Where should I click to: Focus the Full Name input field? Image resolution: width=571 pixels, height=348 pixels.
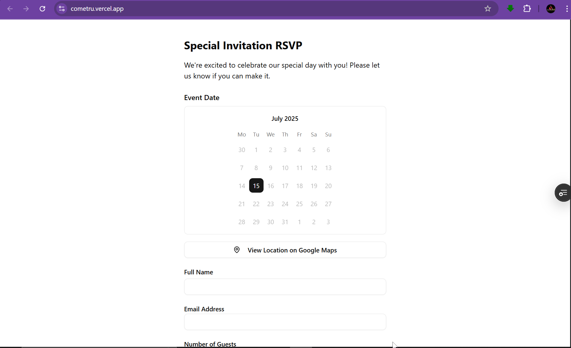285,287
